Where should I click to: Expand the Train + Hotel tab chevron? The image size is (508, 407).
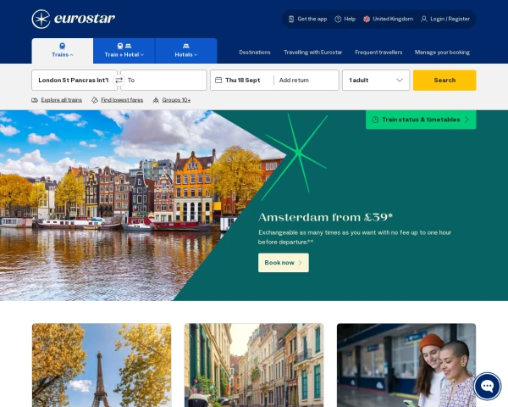click(142, 54)
